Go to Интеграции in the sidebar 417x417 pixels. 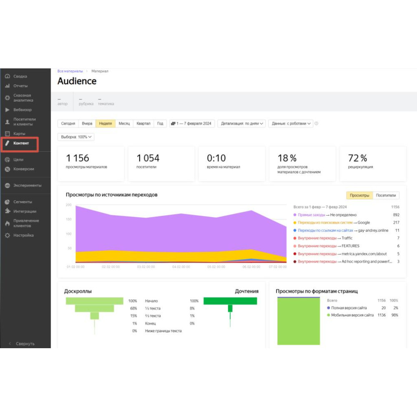(x=25, y=211)
